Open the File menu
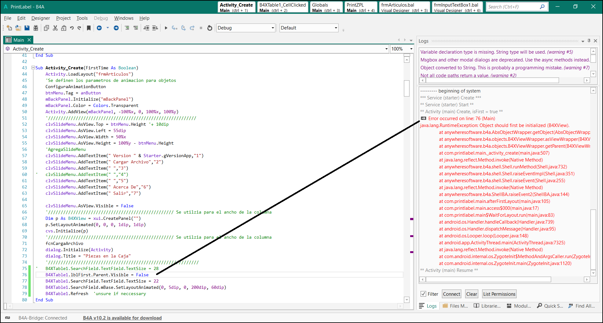Image resolution: width=603 pixels, height=323 pixels. pyautogui.click(x=8, y=18)
